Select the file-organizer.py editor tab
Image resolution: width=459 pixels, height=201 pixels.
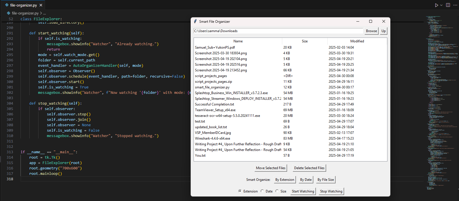tap(24, 5)
